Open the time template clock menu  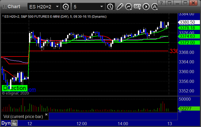tap(110, 7)
